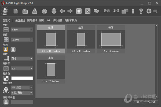Switch to 高级 (Advanced) mode
This screenshot has width=161, height=107.
pyautogui.click(x=116, y=11)
